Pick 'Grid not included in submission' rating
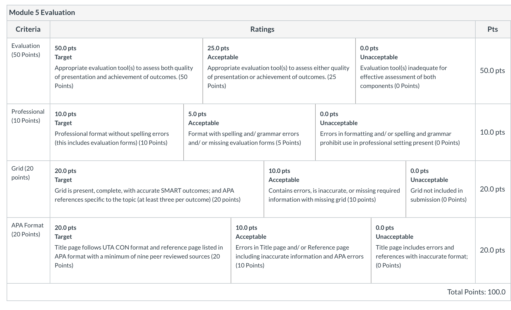The height and width of the screenshot is (310, 511). tap(441, 189)
